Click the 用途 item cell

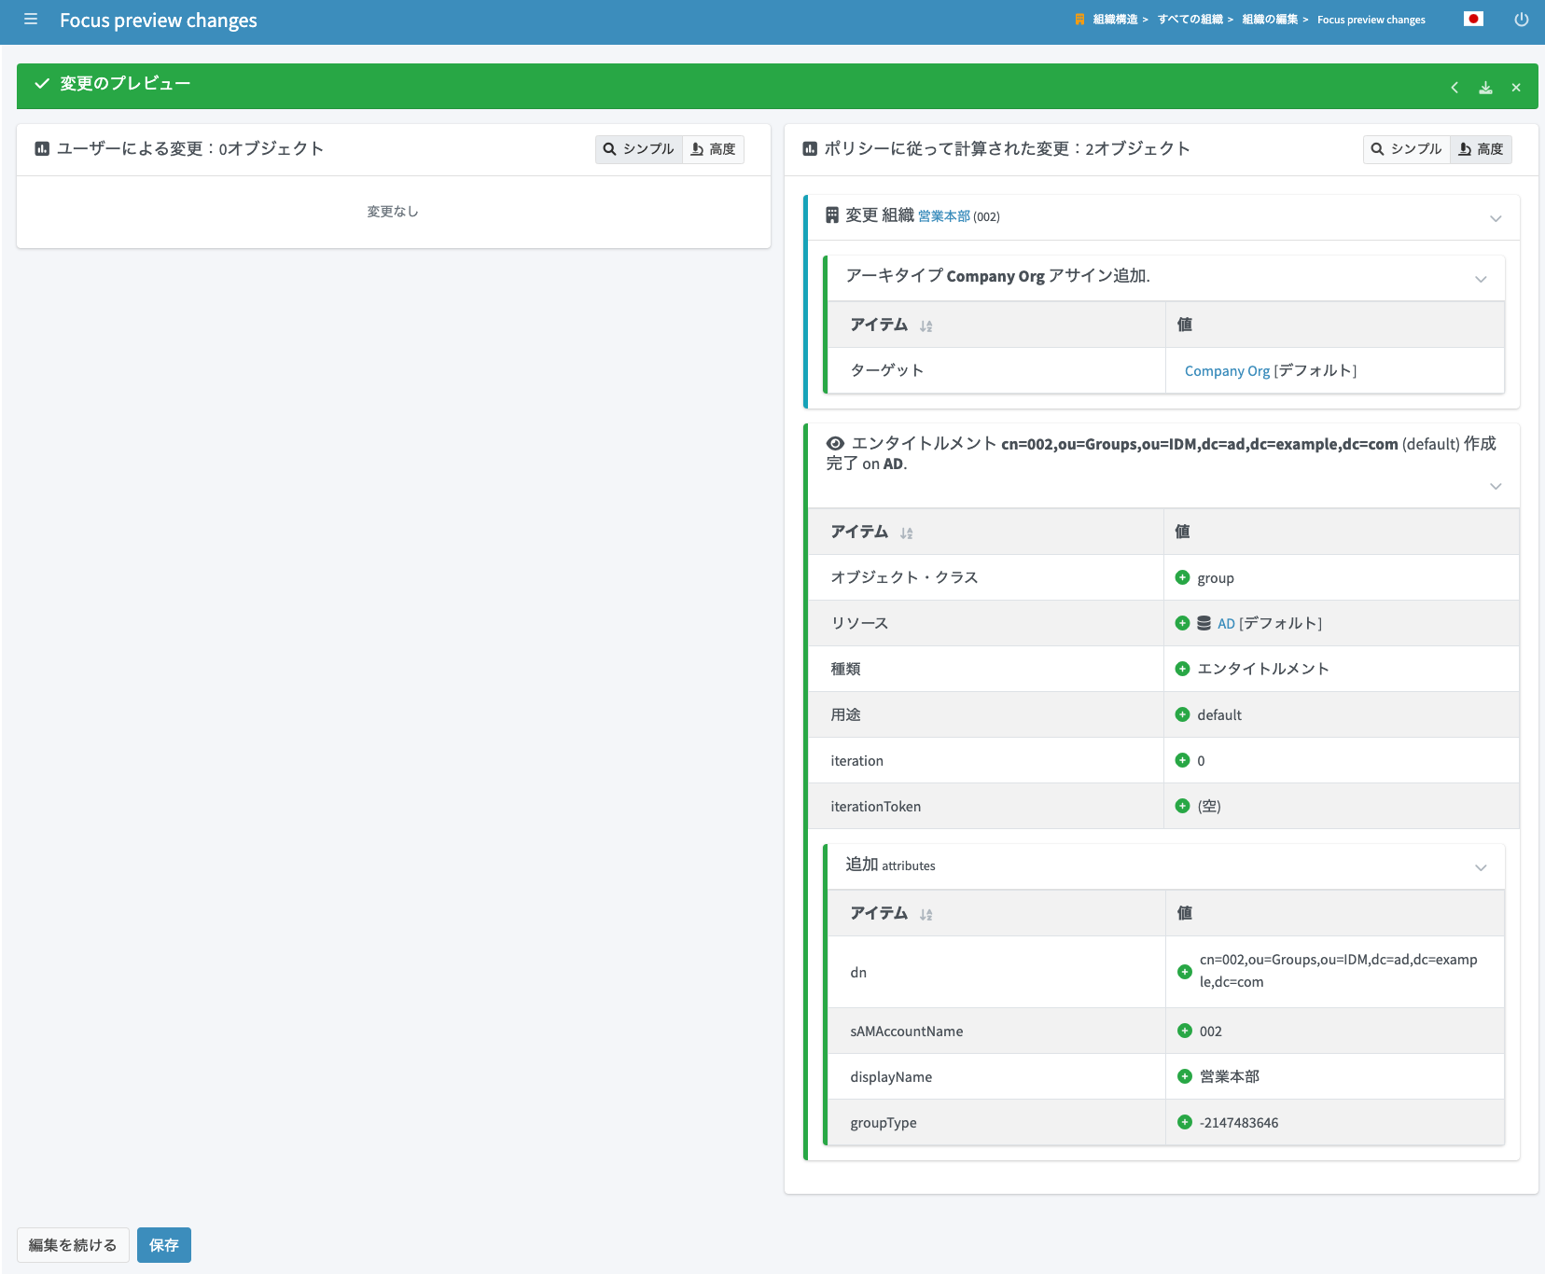point(986,714)
